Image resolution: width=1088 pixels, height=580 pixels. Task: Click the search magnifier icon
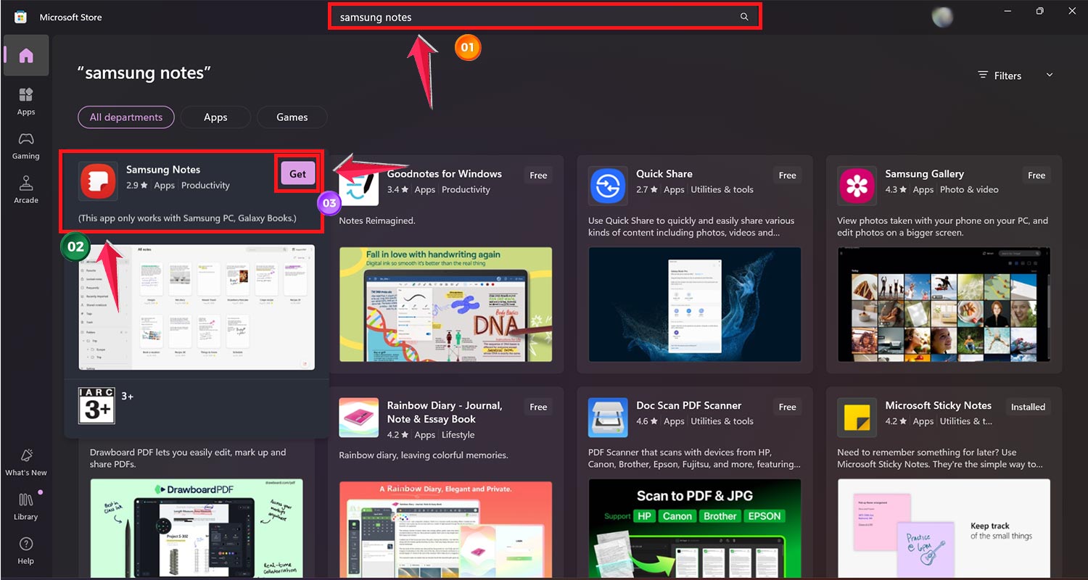point(743,16)
